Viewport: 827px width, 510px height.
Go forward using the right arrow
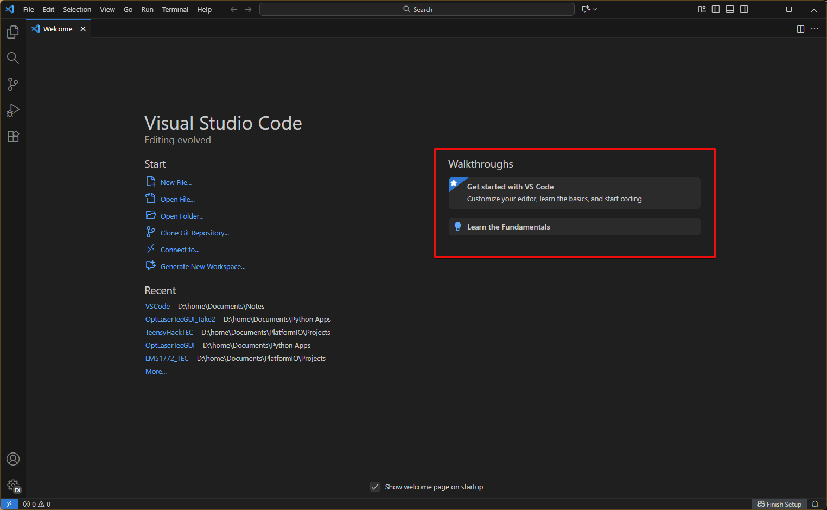coord(248,9)
